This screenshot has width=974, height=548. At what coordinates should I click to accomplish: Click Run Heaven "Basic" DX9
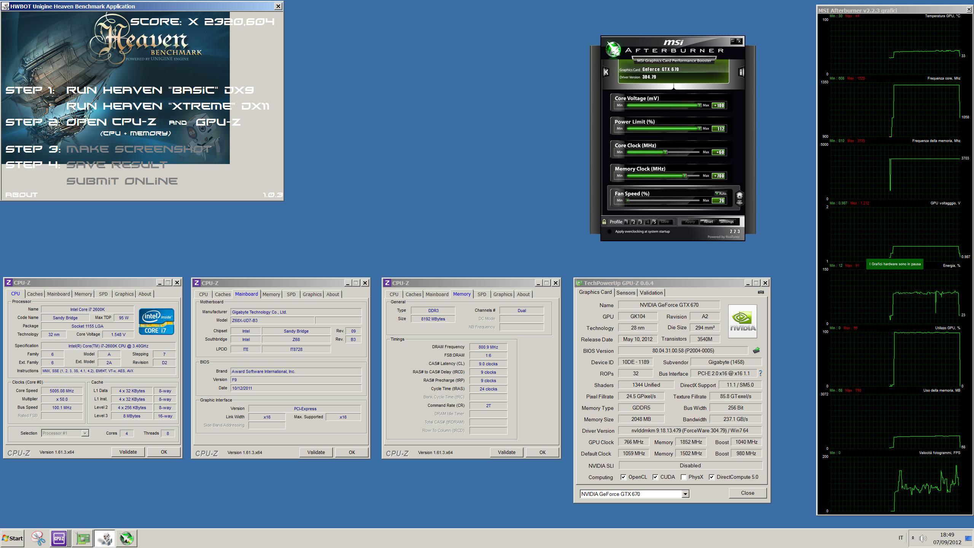tap(160, 90)
